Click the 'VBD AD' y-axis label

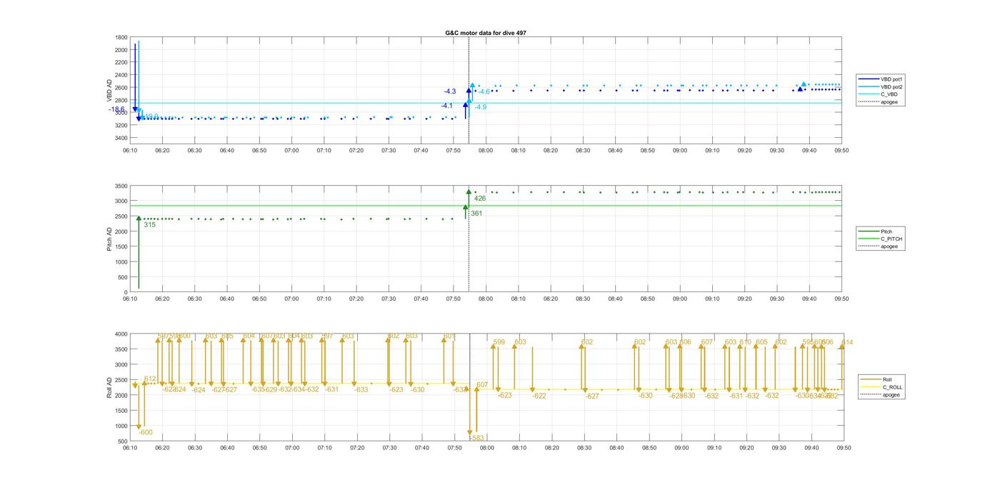pyautogui.click(x=110, y=89)
